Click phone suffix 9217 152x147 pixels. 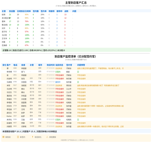point(15,85)
